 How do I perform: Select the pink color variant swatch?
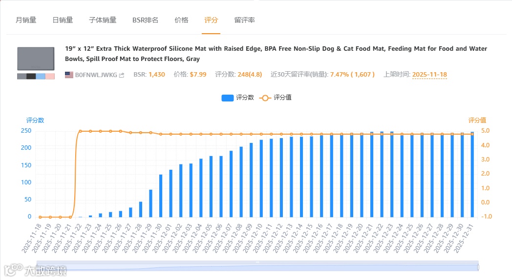pos(50,76)
